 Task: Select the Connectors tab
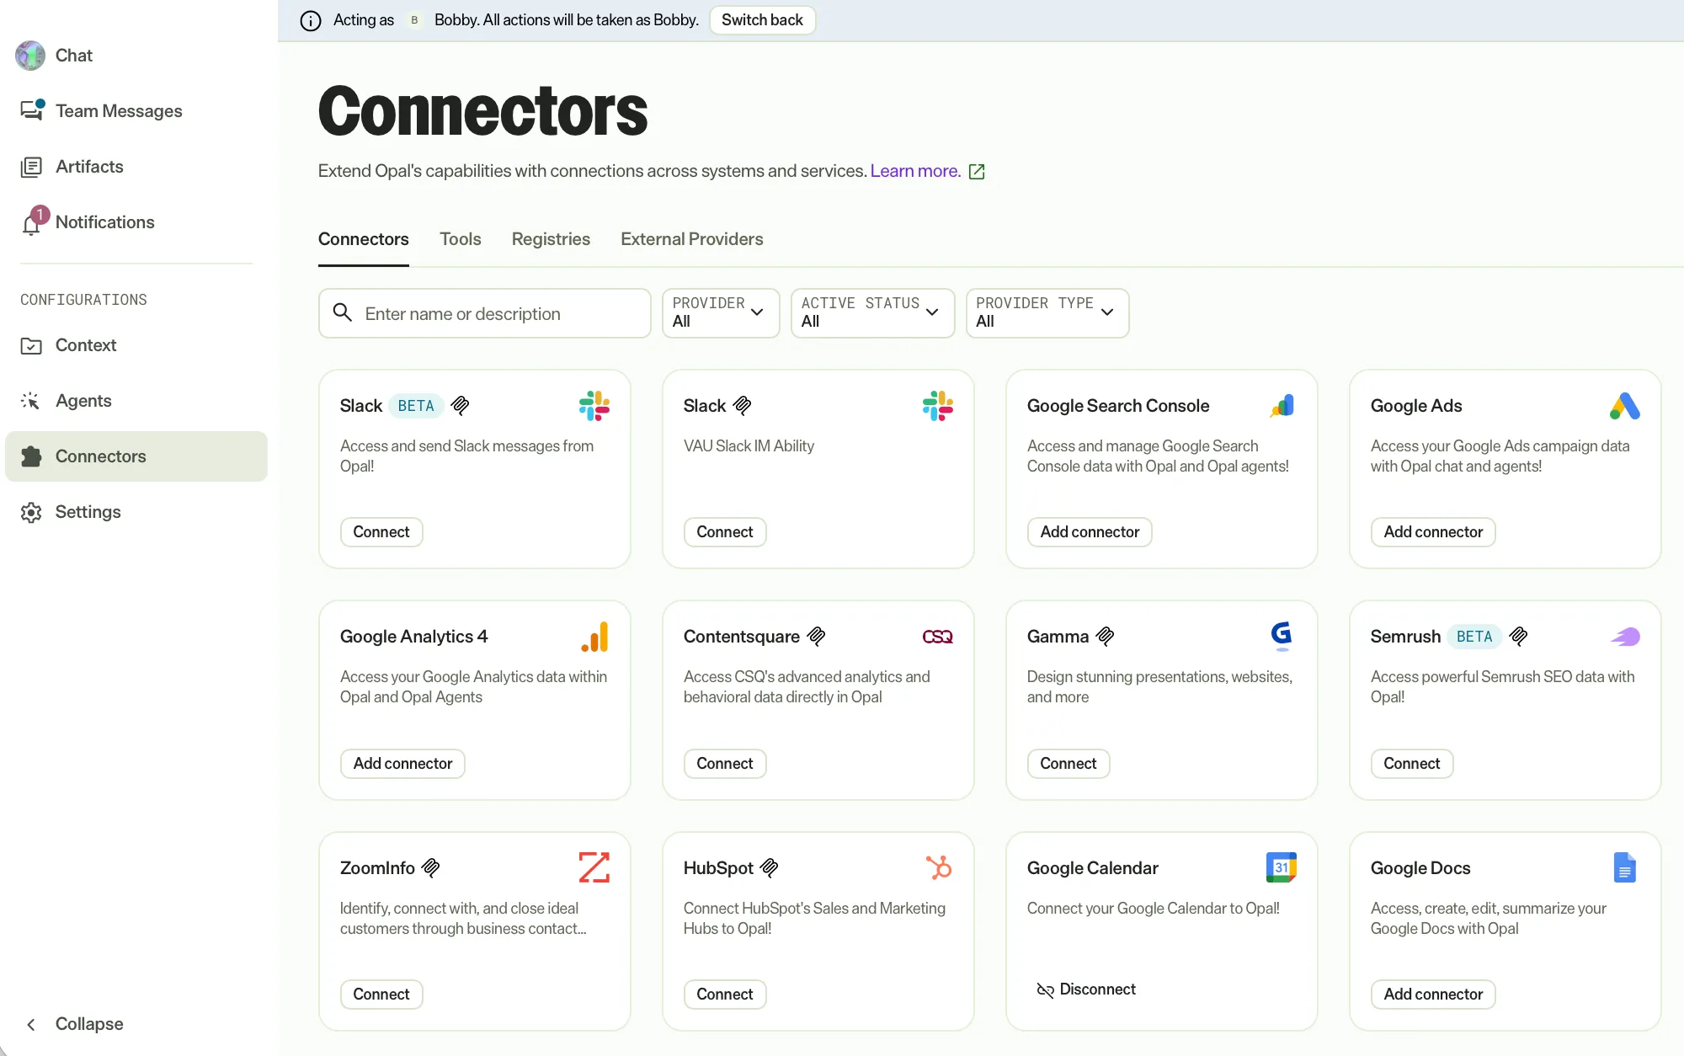point(364,239)
